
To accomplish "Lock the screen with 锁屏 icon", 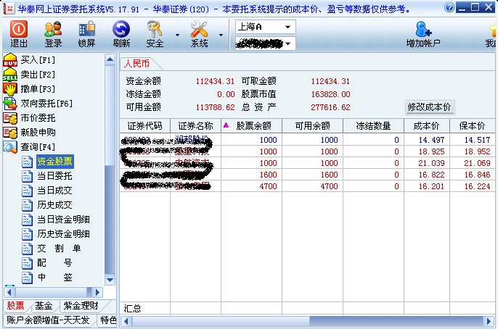I will click(x=86, y=29).
